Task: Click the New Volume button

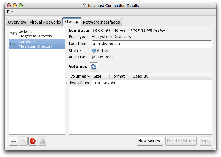Action: click(x=150, y=141)
